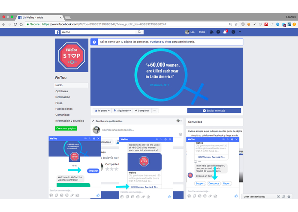Reload the page with the browser refresh icon

pos(15,24)
